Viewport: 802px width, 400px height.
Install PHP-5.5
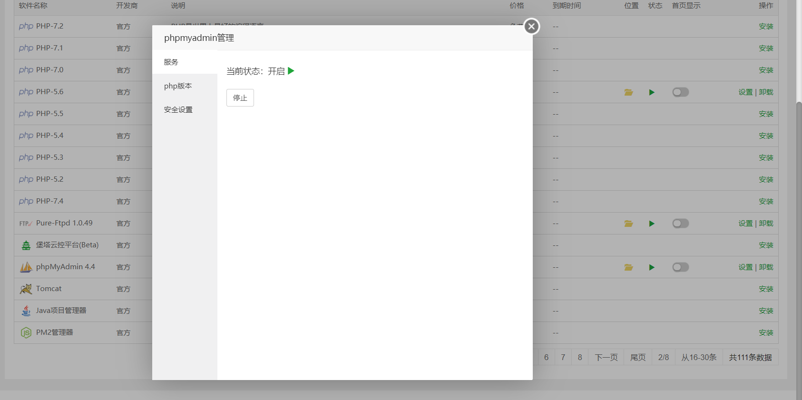tap(766, 114)
